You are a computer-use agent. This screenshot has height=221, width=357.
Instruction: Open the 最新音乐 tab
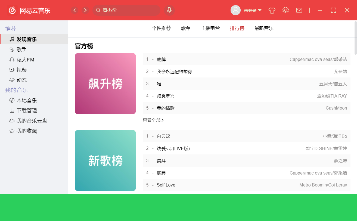[264, 28]
